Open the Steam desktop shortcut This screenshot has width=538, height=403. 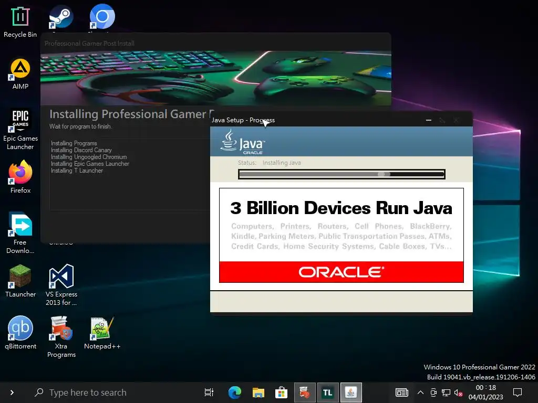tap(61, 17)
